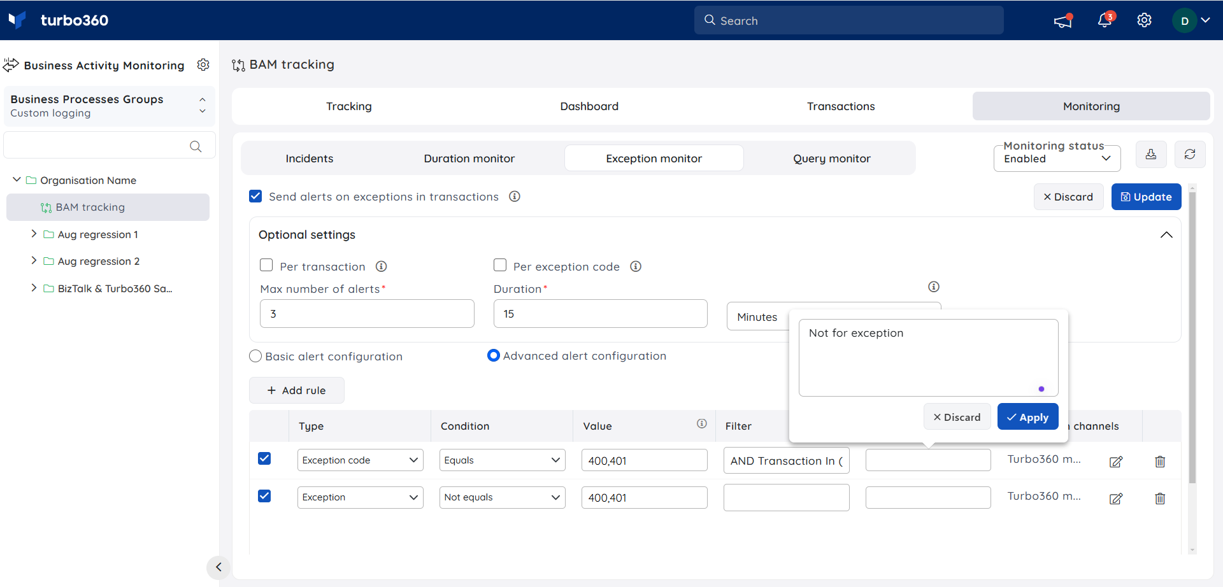The width and height of the screenshot is (1223, 587).
Task: Enable Per transaction checkbox
Action: [x=266, y=265]
